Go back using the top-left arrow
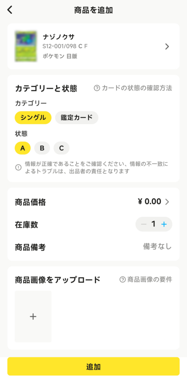The image size is (187, 382). click(9, 10)
